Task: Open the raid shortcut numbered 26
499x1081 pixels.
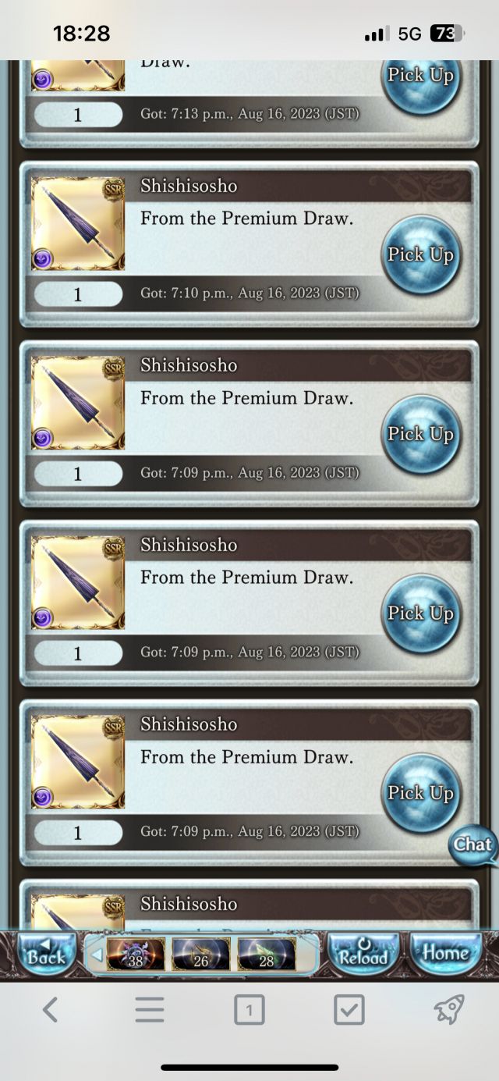Action: pyautogui.click(x=201, y=954)
